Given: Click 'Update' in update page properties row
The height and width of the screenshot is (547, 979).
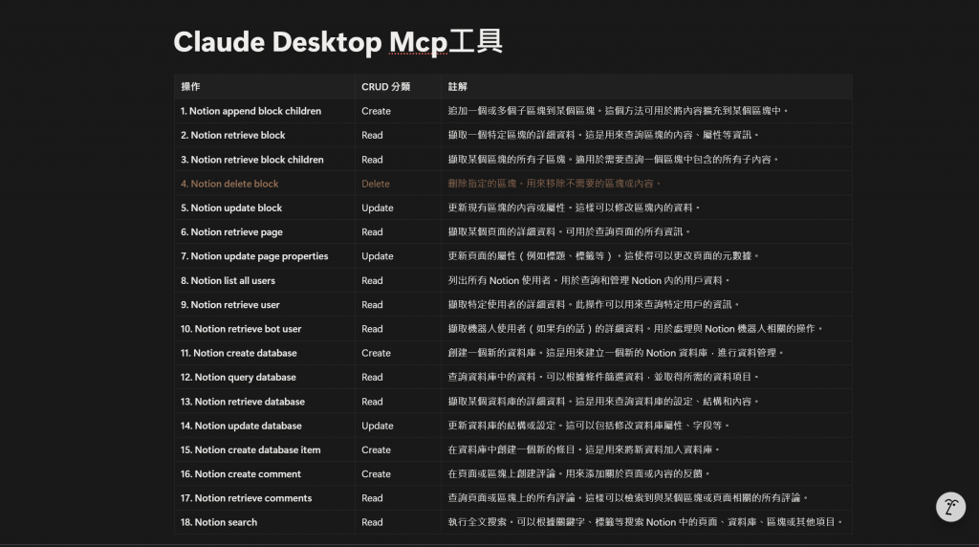Looking at the screenshot, I should pyautogui.click(x=377, y=256).
